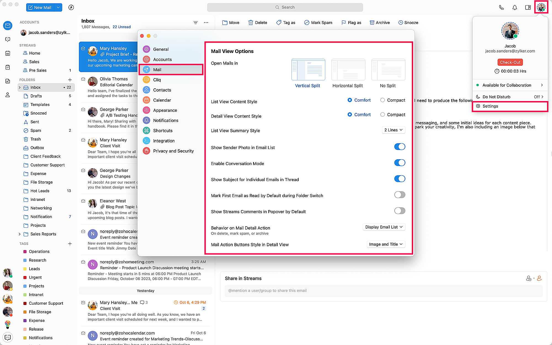This screenshot has height=345, width=552.
Task: Turn on Show Streams Comments toggle
Action: (x=399, y=211)
